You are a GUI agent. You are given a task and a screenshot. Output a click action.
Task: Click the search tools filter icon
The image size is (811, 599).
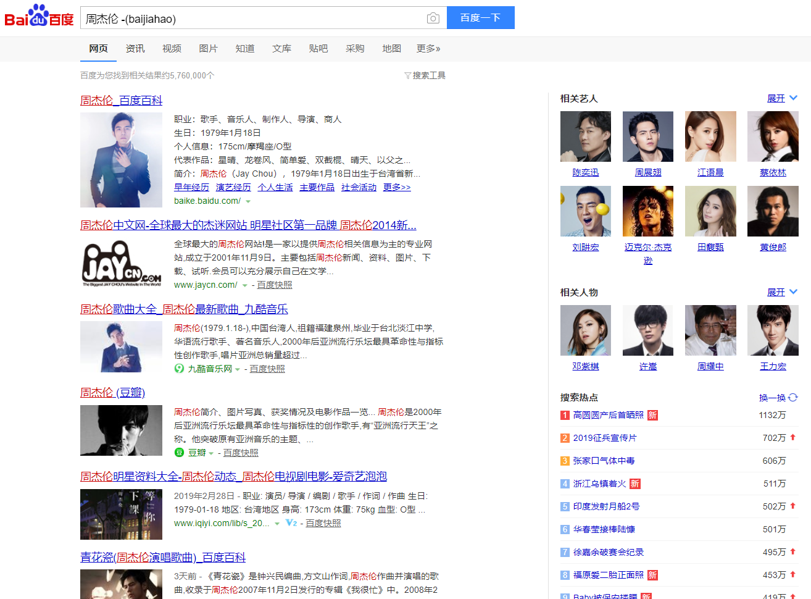407,75
